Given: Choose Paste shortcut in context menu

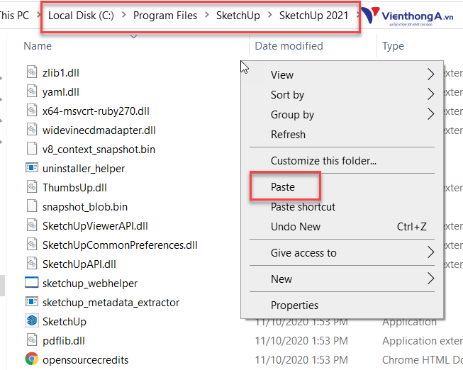Looking at the screenshot, I should click(x=342, y=207).
